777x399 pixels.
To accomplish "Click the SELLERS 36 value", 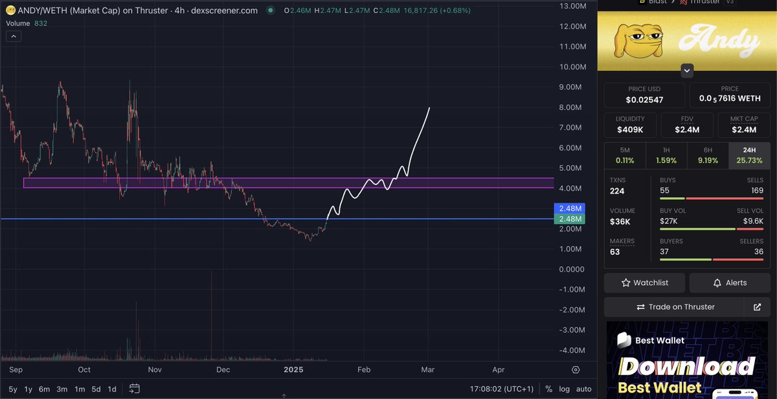I will coord(759,252).
